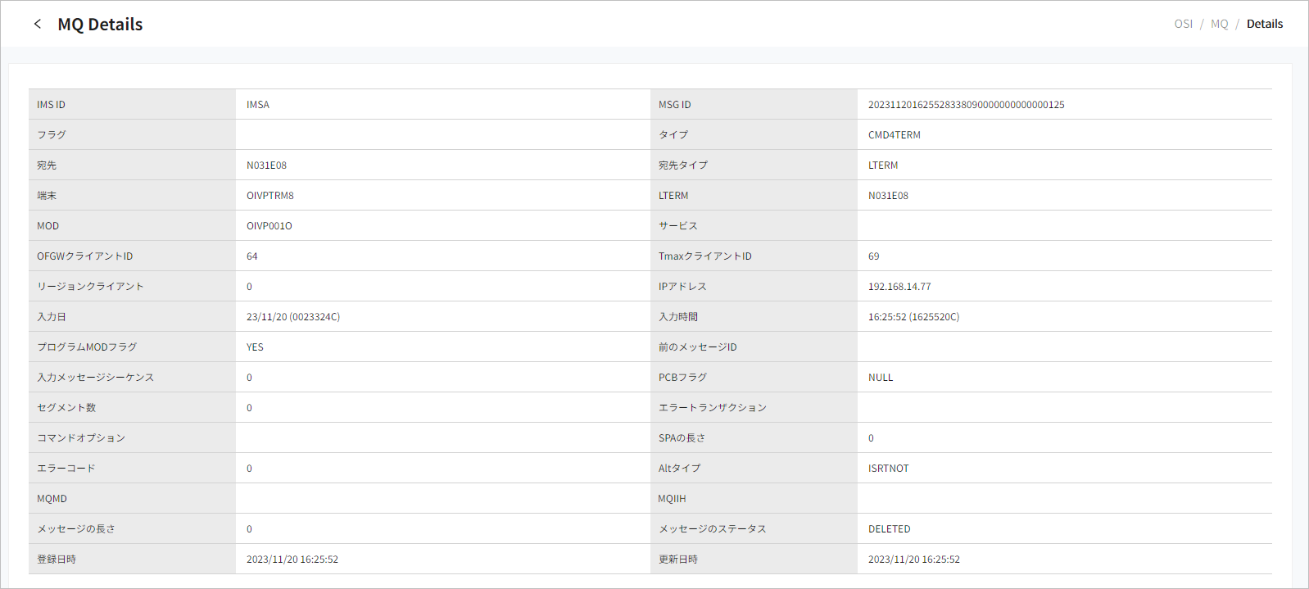Select the LTERM destination type value
Viewport: 1309px width, 589px height.
(x=883, y=165)
